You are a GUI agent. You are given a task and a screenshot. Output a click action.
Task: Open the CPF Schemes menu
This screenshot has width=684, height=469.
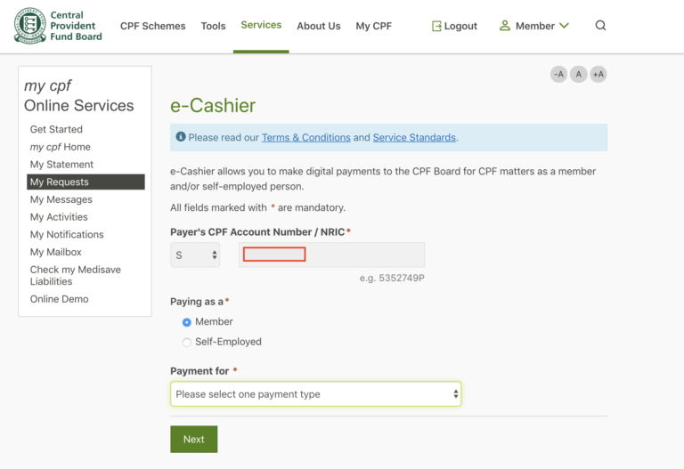click(x=151, y=26)
